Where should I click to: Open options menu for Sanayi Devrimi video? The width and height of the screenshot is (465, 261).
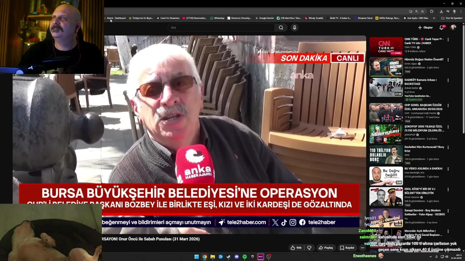(448, 211)
